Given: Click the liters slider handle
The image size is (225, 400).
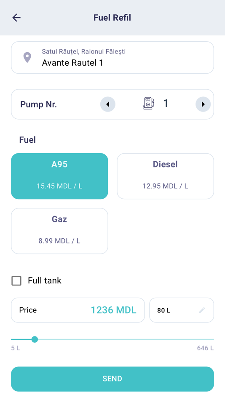Looking at the screenshot, I should click(35, 339).
